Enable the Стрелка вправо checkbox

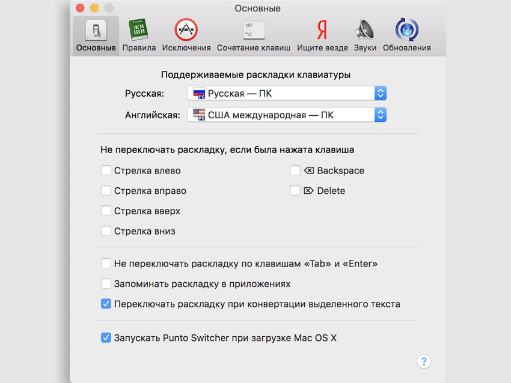coord(106,190)
